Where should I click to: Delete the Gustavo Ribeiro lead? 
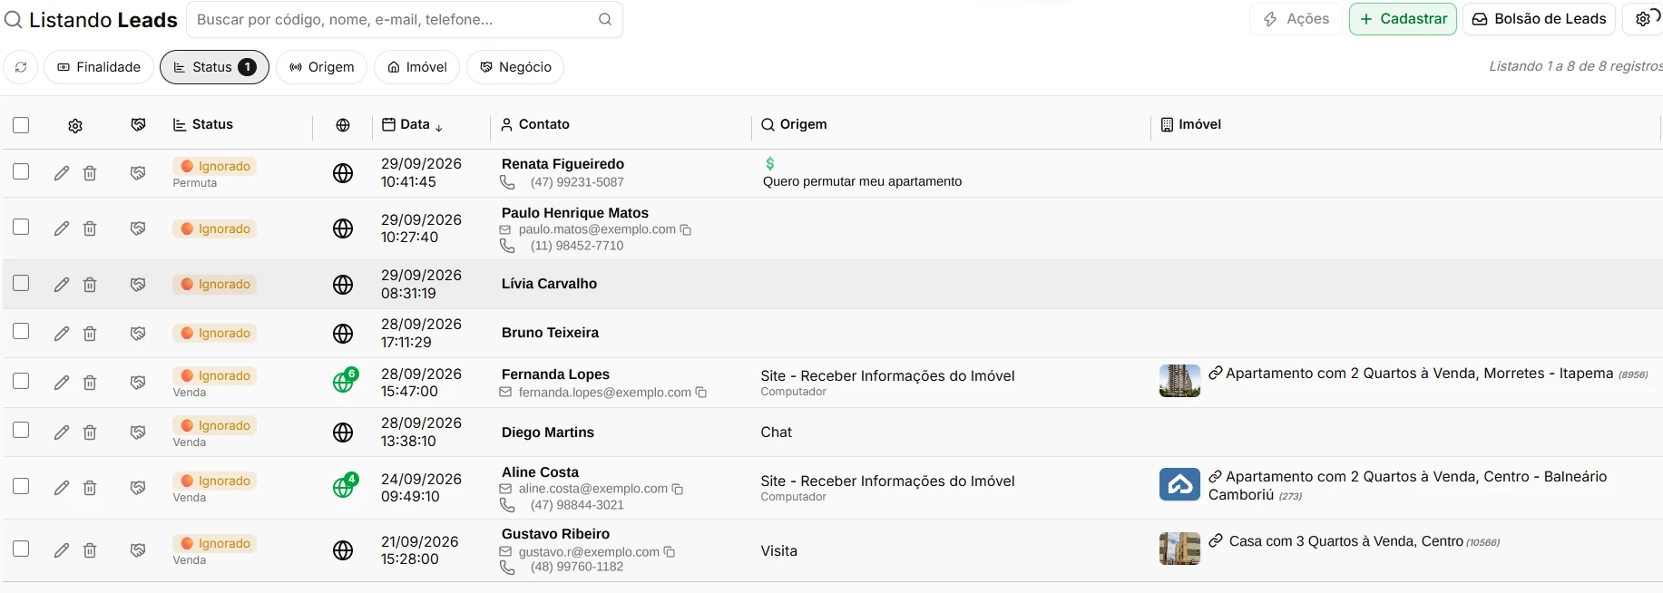pos(90,550)
